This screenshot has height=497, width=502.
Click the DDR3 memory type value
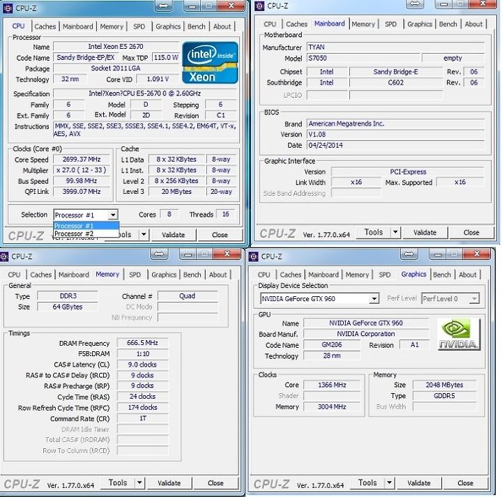pos(68,296)
